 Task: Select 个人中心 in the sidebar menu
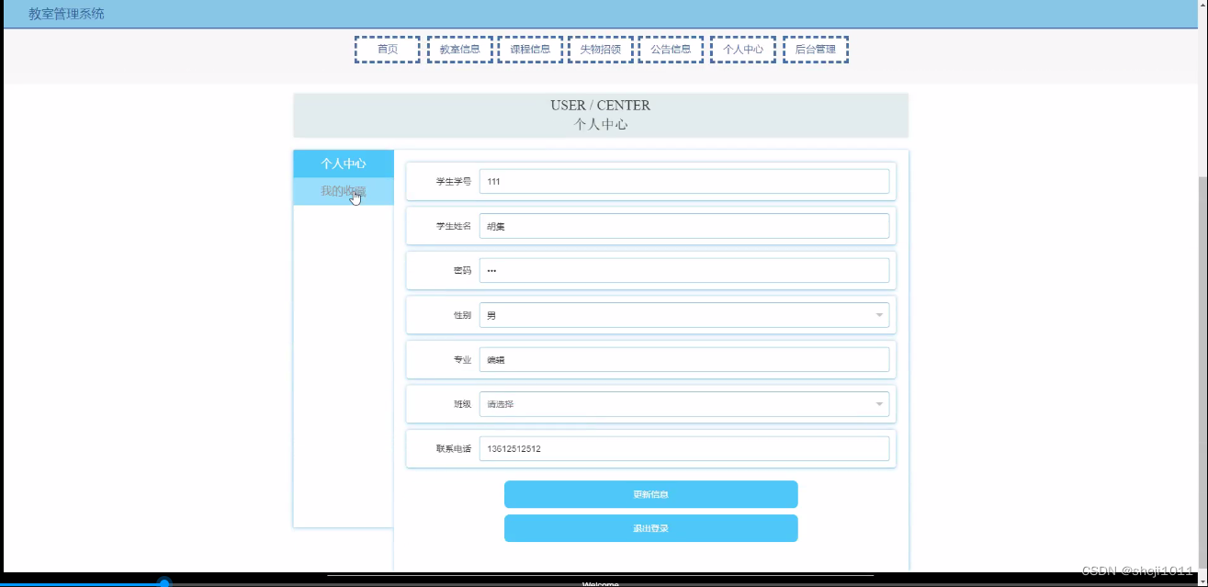[x=343, y=164]
